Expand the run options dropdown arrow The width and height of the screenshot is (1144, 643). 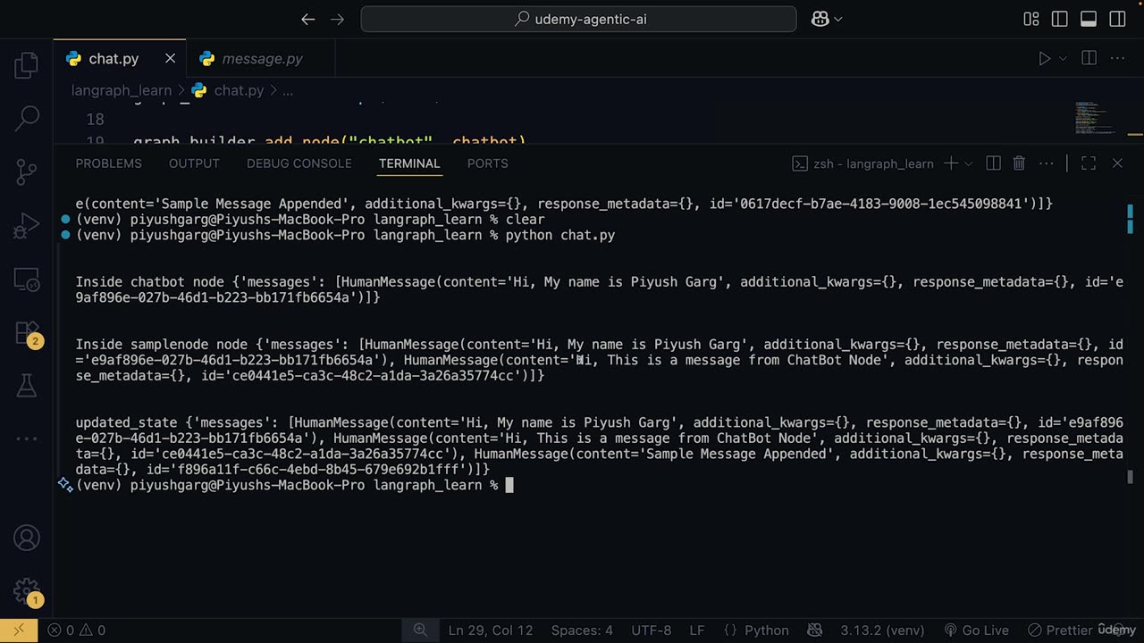1063,58
